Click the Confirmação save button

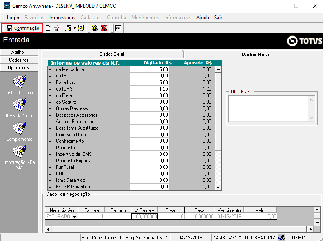coord(22,28)
